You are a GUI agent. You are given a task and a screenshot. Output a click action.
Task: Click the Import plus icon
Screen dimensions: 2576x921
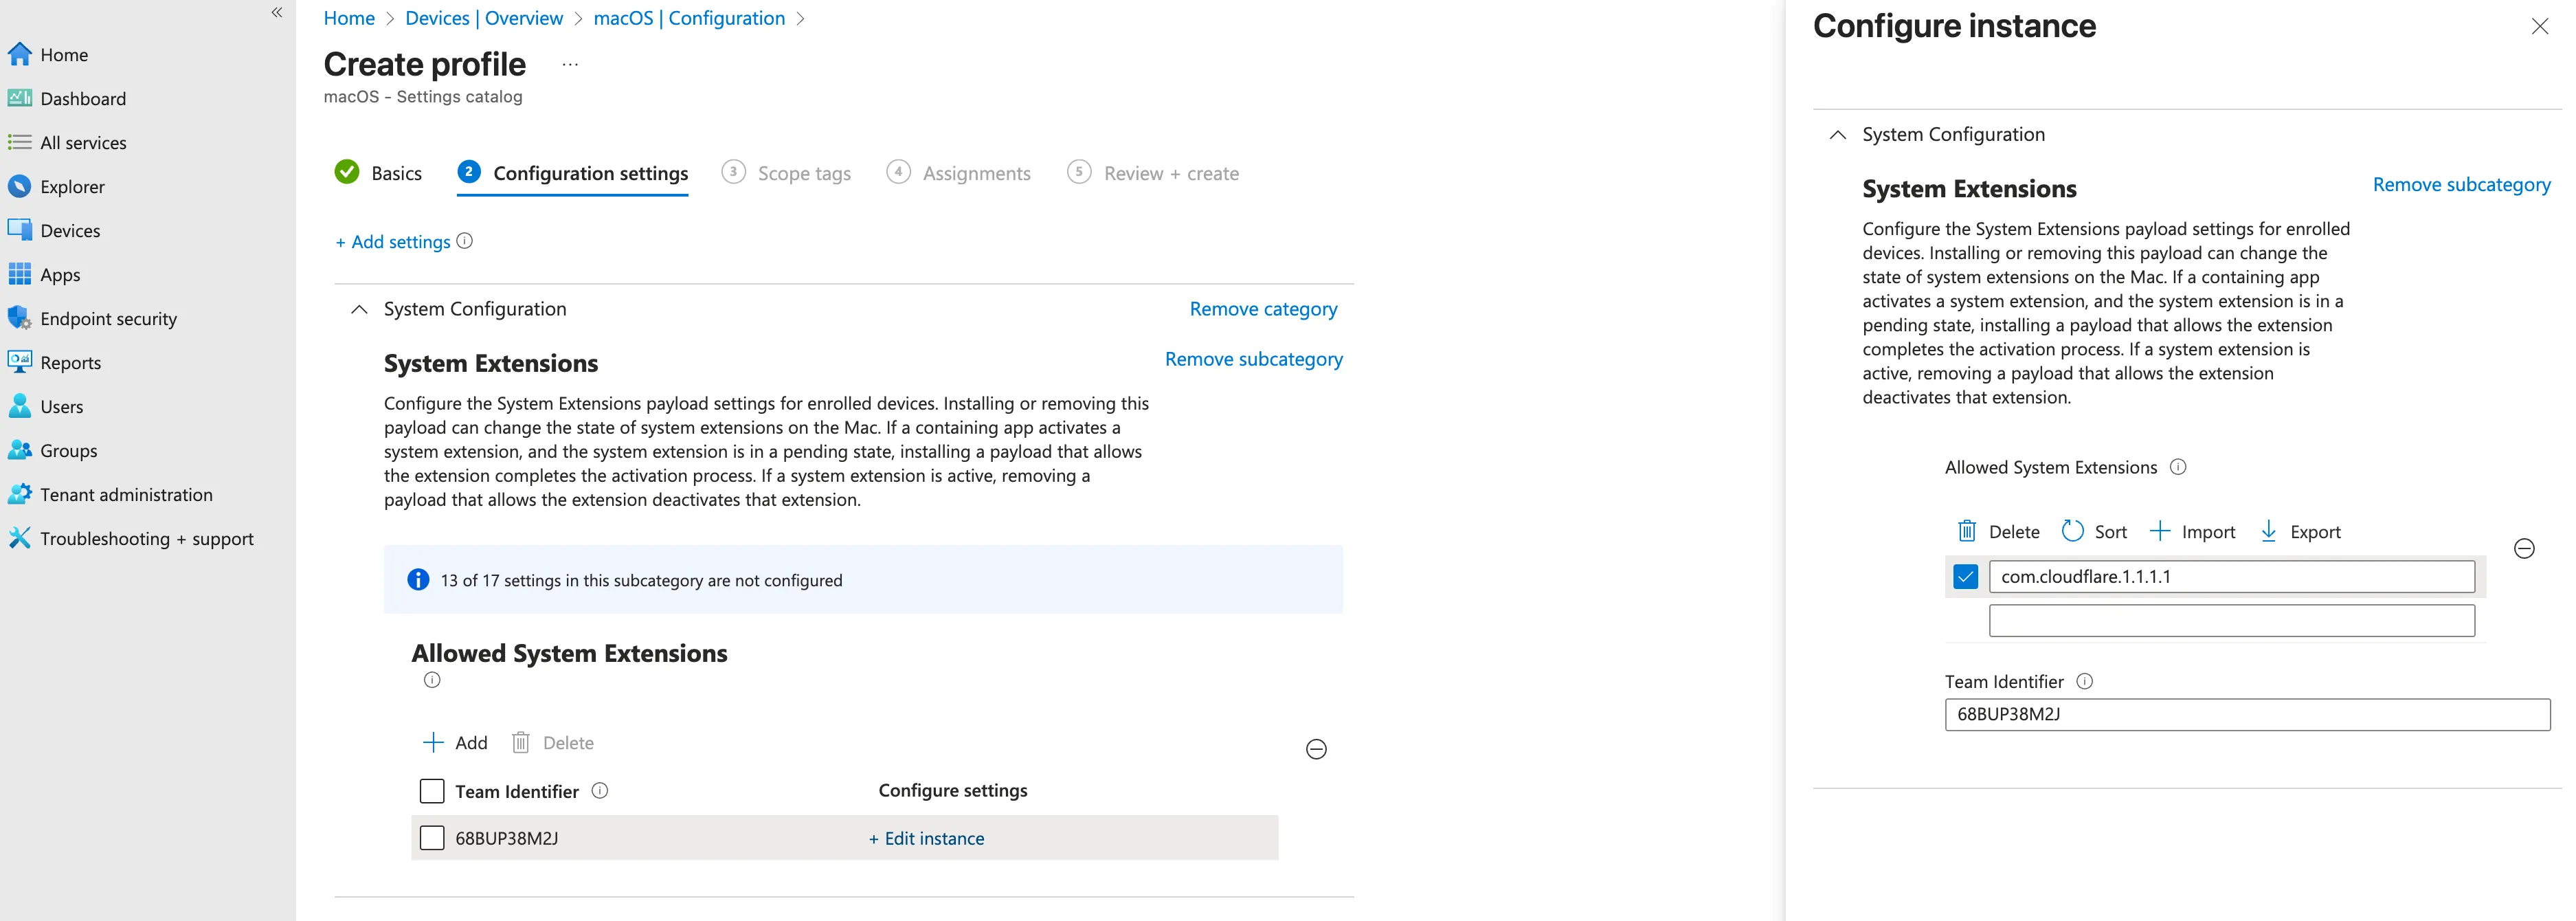[x=2160, y=531]
